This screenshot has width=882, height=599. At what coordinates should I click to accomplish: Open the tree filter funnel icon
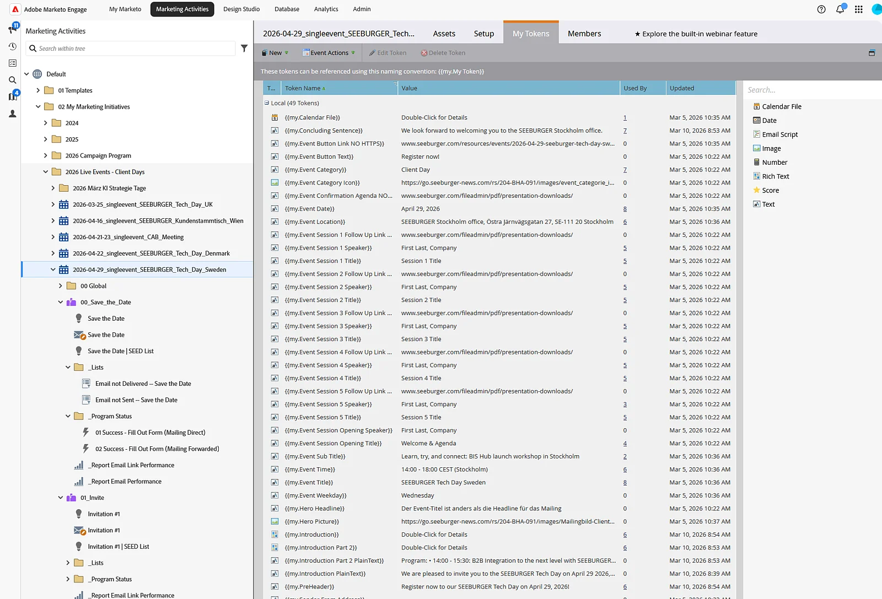[244, 48]
